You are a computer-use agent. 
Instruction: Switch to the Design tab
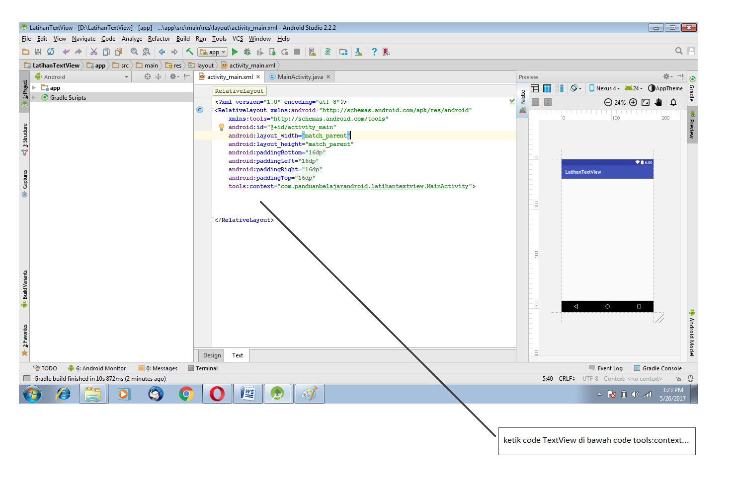(x=212, y=355)
